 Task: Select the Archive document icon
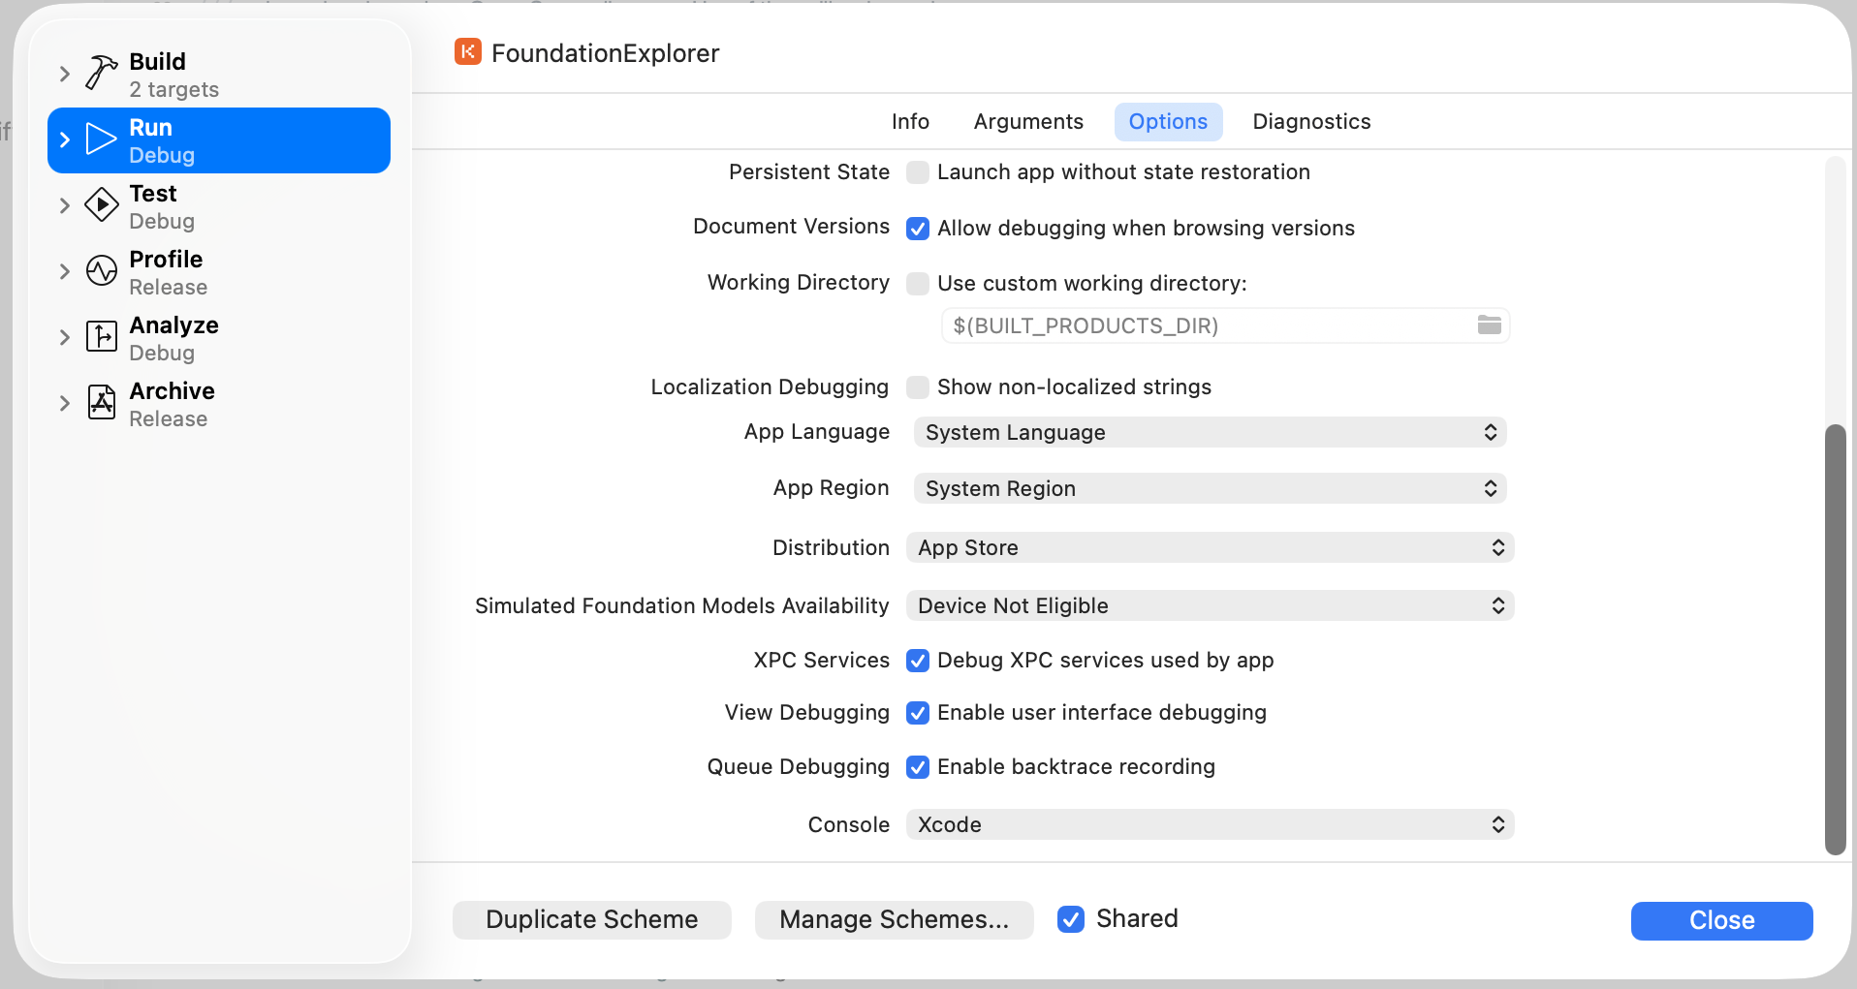(x=102, y=402)
